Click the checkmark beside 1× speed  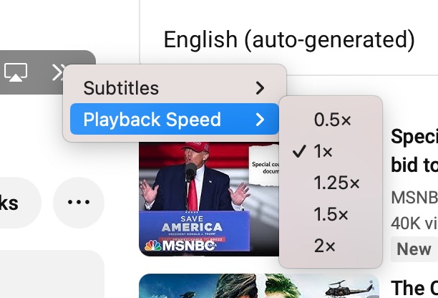[x=299, y=151]
